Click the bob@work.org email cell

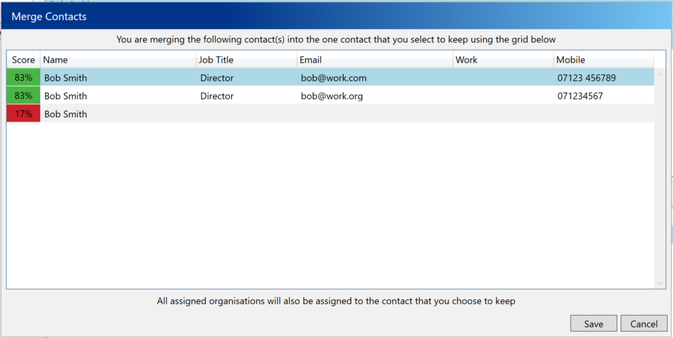coord(332,96)
